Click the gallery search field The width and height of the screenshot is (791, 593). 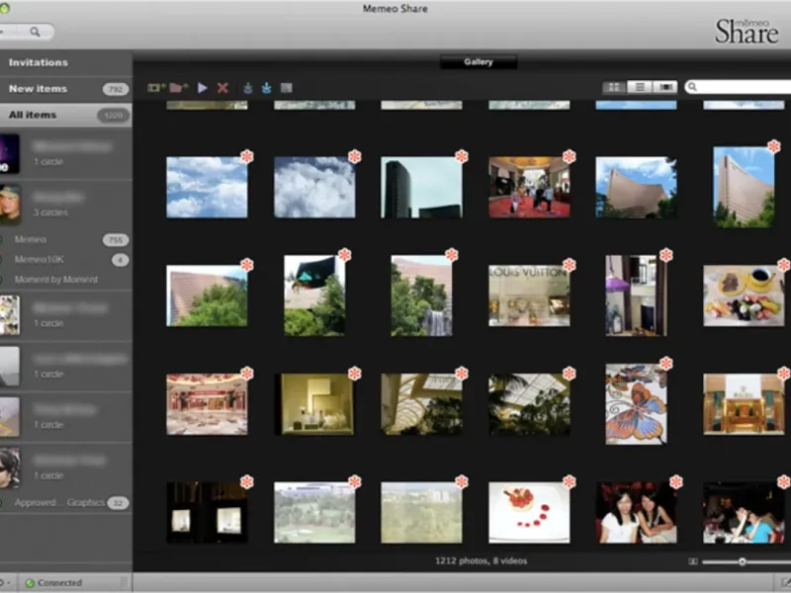[x=744, y=87]
